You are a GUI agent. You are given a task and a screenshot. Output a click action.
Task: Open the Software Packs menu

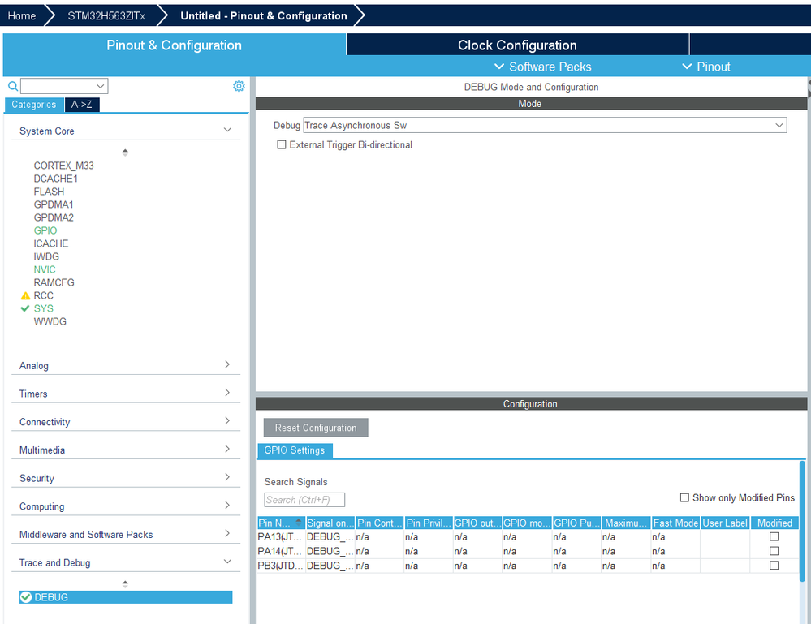click(543, 67)
